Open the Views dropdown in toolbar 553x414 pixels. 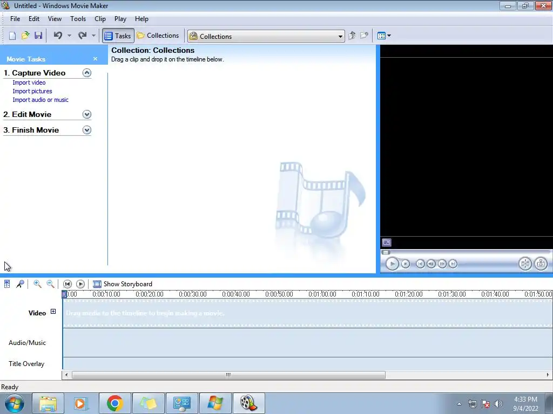pos(384,36)
